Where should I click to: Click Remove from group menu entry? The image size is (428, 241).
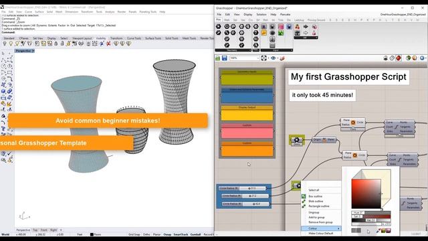pos(320,222)
